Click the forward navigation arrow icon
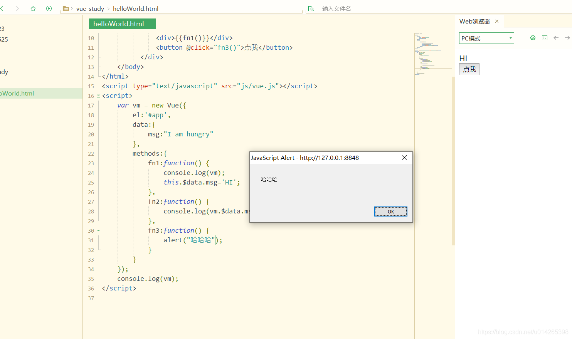Viewport: 572px width, 339px height. [17, 8]
